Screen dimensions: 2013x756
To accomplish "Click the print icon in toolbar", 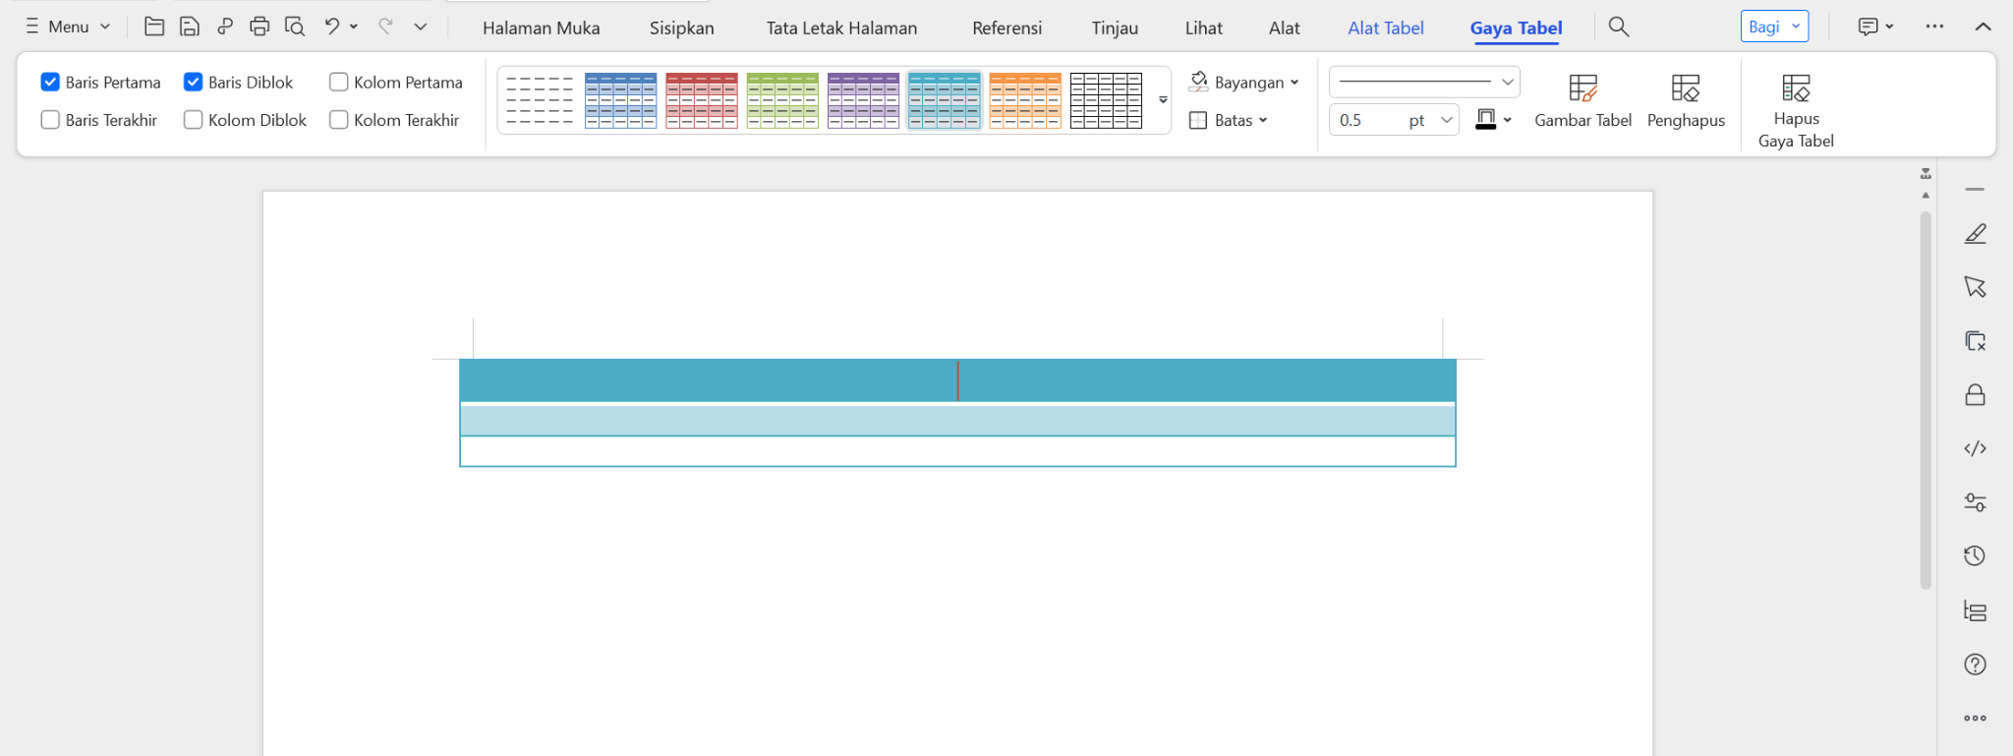I will pos(259,27).
